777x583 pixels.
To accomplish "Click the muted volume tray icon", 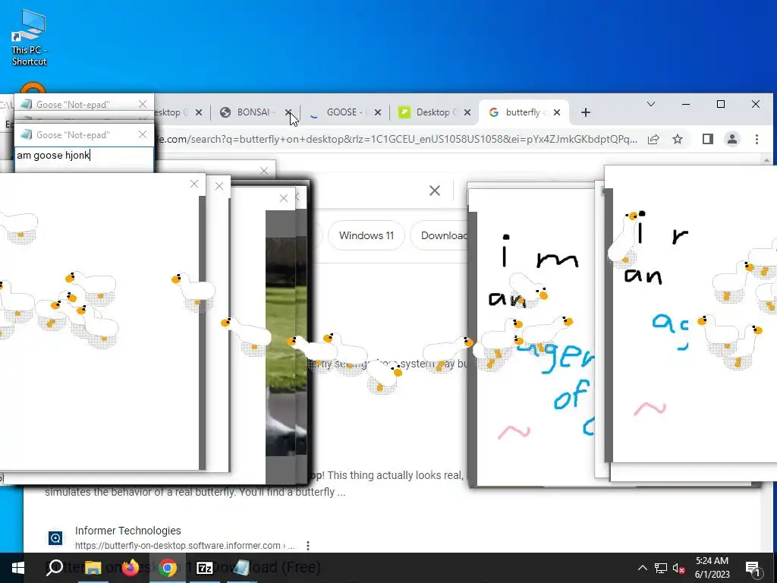I will [678, 568].
